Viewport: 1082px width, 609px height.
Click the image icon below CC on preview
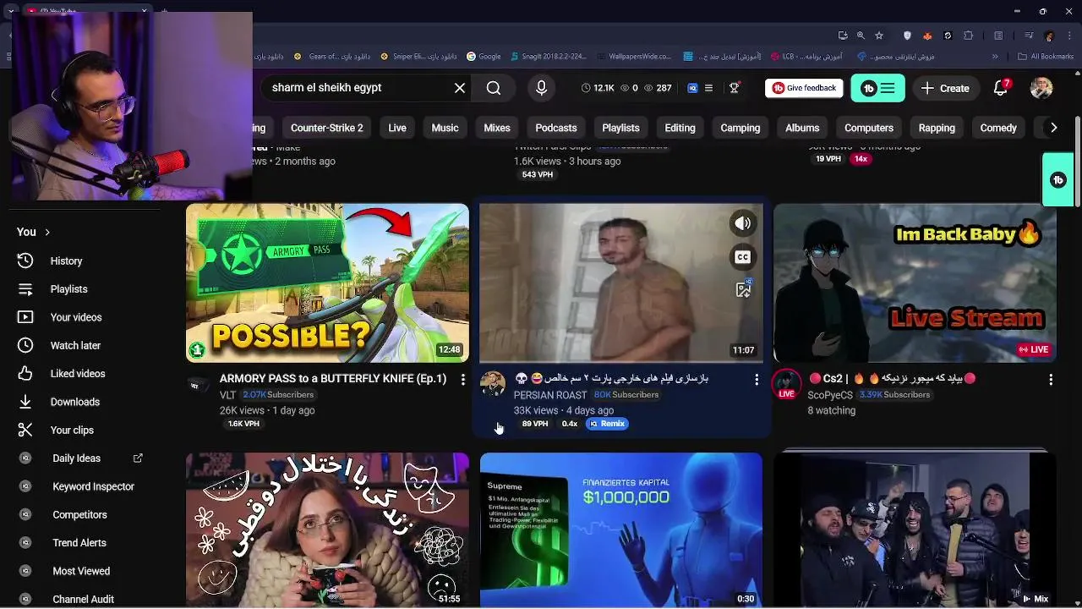(x=742, y=290)
